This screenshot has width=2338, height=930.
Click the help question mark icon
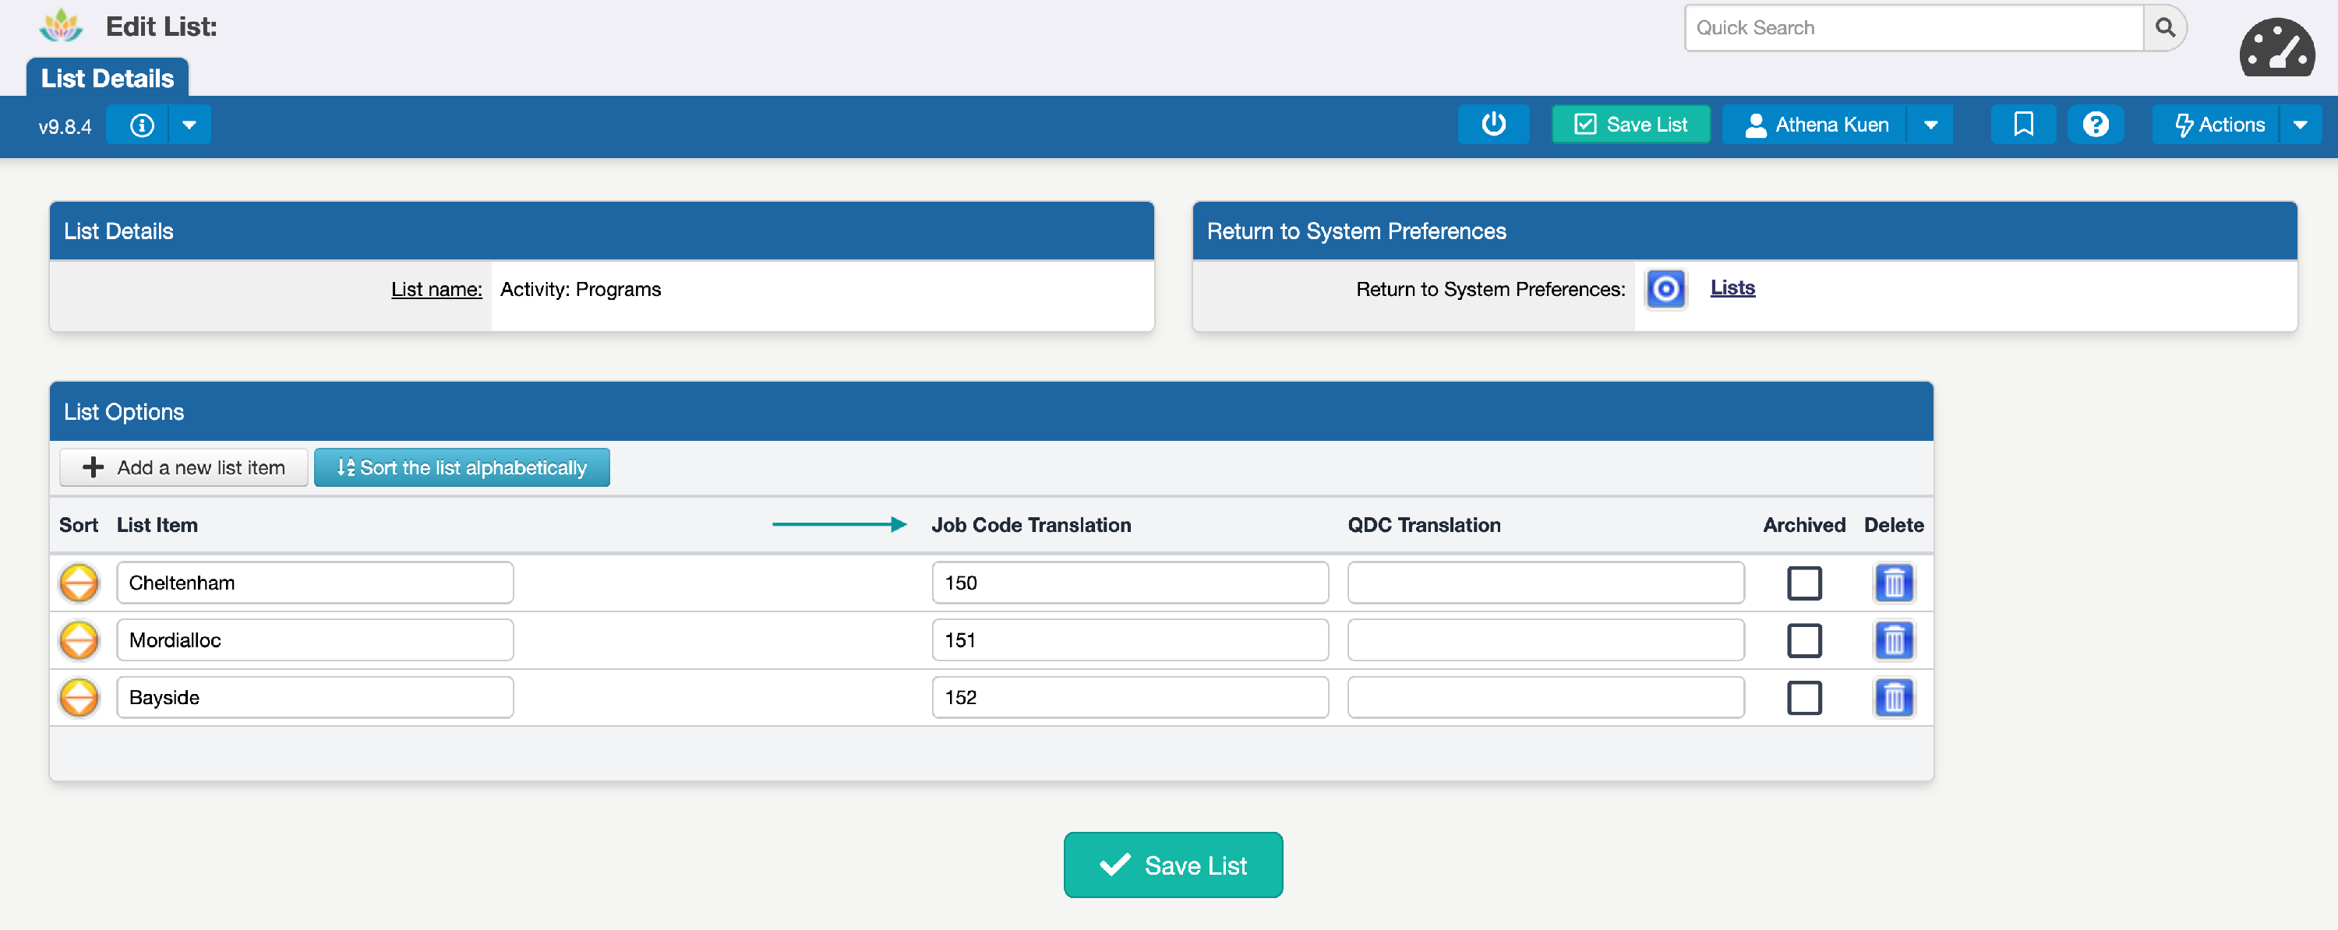(2095, 125)
